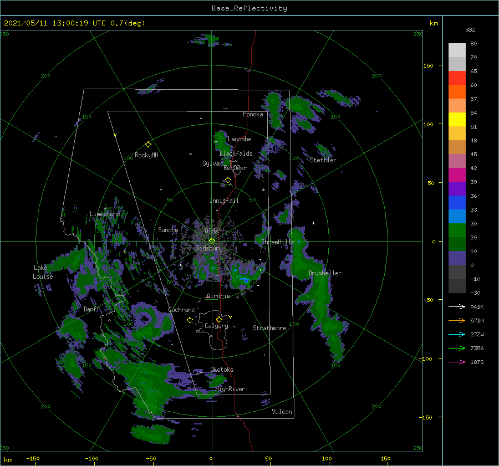Pick the light gray 70-80 dBZ swatch

tap(457, 50)
